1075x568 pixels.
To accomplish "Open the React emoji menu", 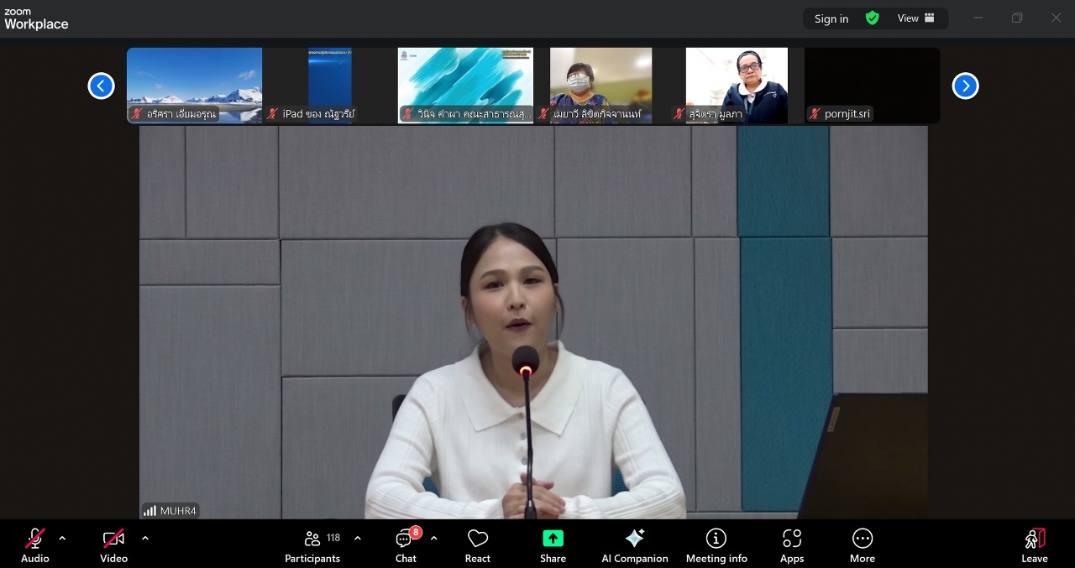I will coord(478,545).
